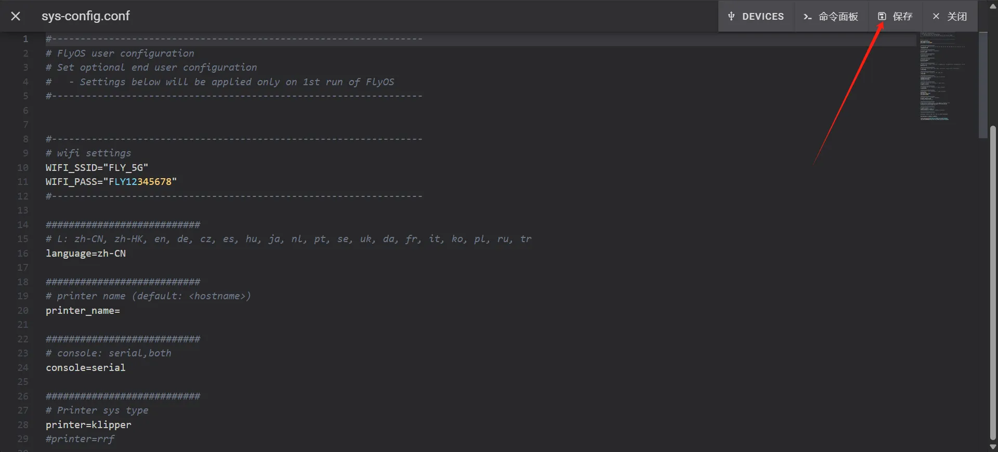Image resolution: width=998 pixels, height=452 pixels.
Task: Open the DEVICES menu
Action: pyautogui.click(x=757, y=16)
